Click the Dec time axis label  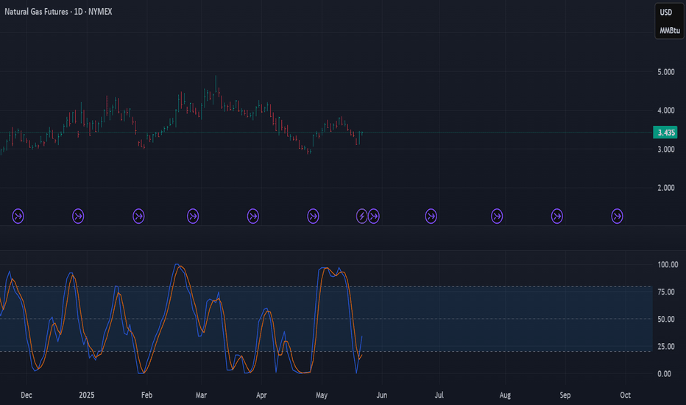(26, 395)
